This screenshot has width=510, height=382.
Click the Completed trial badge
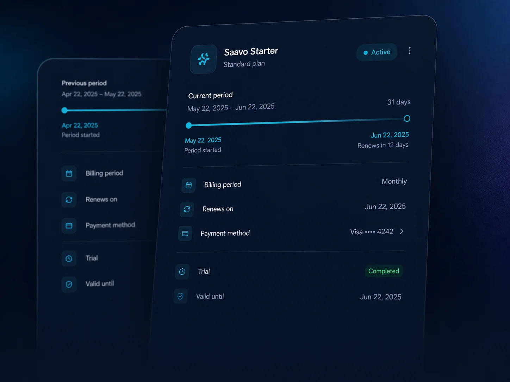(384, 271)
